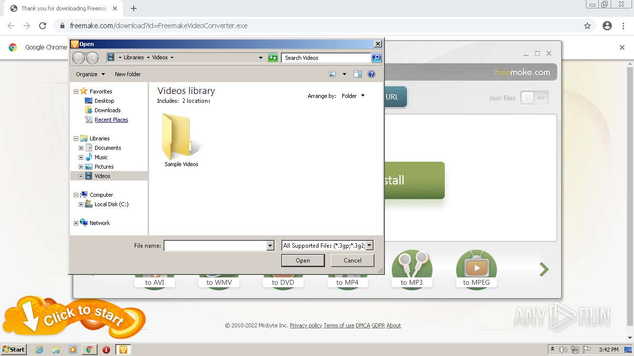This screenshot has height=356, width=634.
Task: Collapse the Libraries group
Action: pos(76,138)
